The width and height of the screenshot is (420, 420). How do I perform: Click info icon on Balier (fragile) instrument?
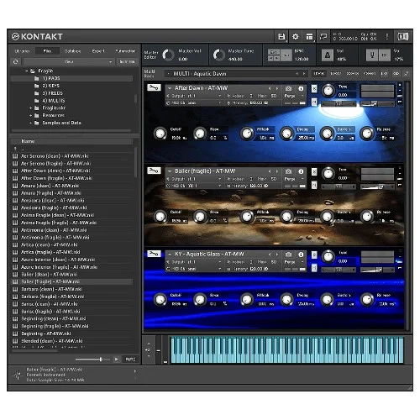301,171
